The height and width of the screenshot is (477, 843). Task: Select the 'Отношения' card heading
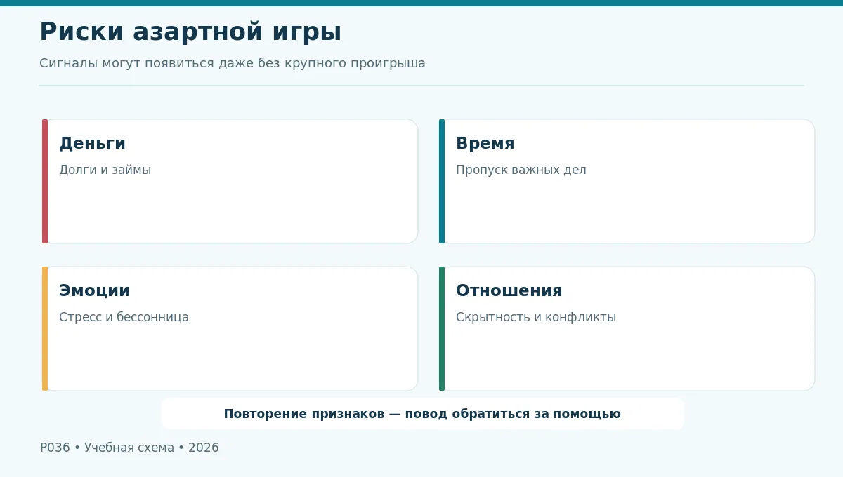(509, 290)
